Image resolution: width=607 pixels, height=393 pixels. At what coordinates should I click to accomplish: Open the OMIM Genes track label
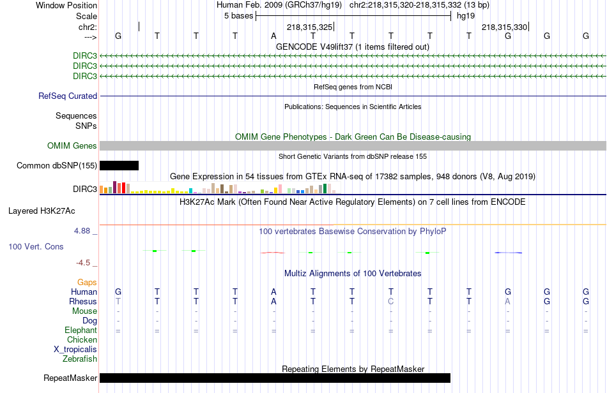coord(72,145)
